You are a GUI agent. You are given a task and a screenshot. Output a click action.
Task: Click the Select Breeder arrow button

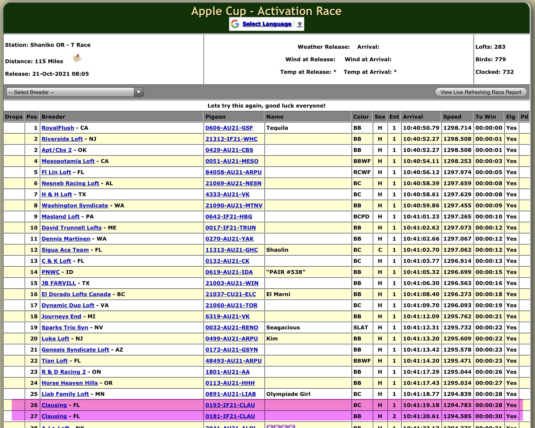(x=139, y=92)
